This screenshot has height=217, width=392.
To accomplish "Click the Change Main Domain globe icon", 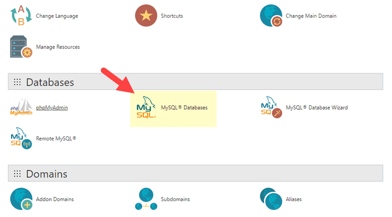I will (x=271, y=16).
